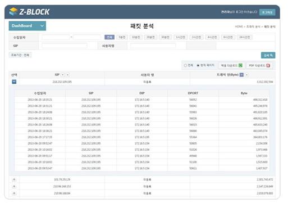Select the 4시간전 time range button
Image resolution: width=288 pixels, height=207 pixels.
pos(212,37)
